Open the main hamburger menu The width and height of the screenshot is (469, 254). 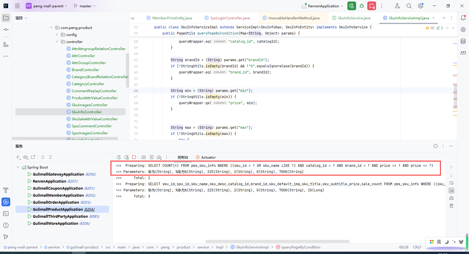(x=17, y=6)
